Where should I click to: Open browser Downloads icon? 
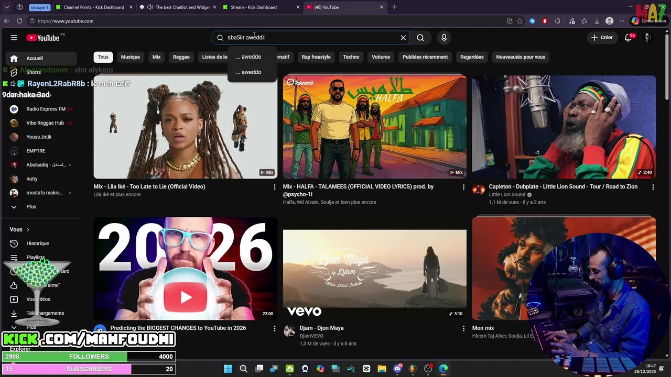tap(597, 21)
